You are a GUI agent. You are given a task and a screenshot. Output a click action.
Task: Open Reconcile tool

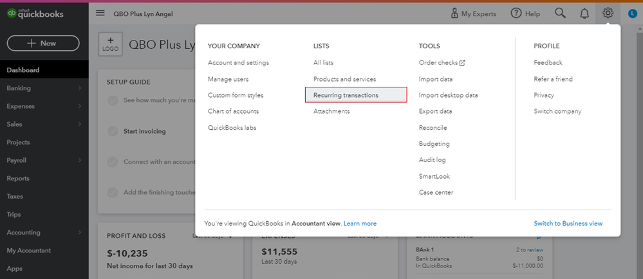433,127
